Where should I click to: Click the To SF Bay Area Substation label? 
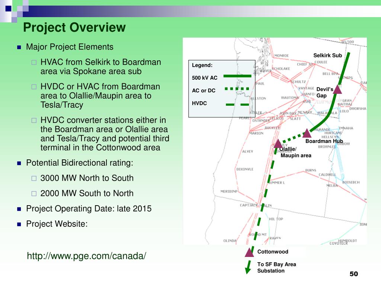tap(276, 267)
